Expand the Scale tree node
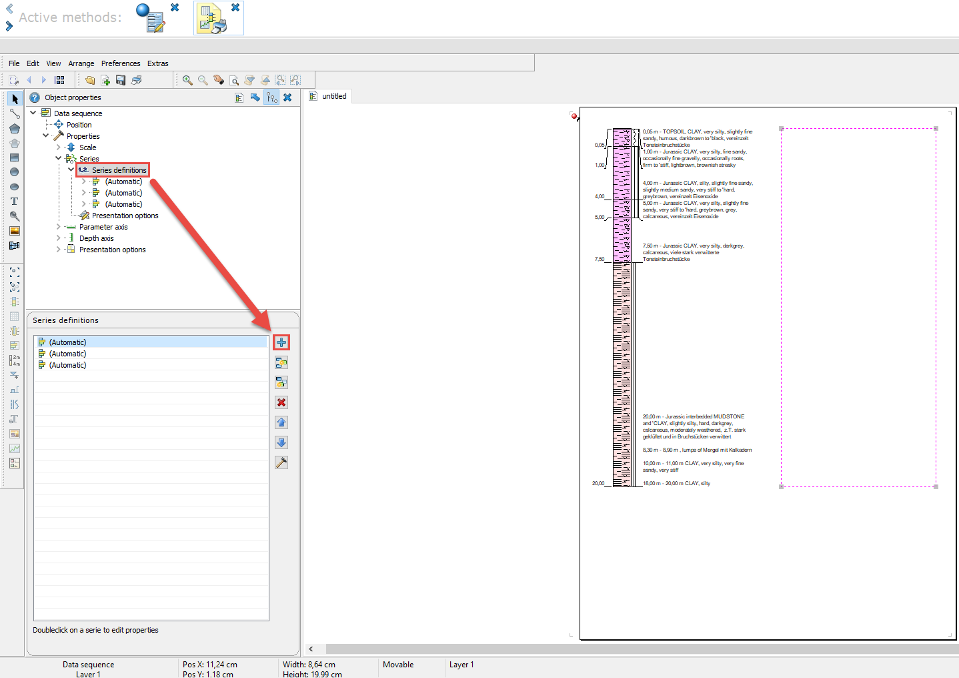This screenshot has width=959, height=678. point(59,147)
